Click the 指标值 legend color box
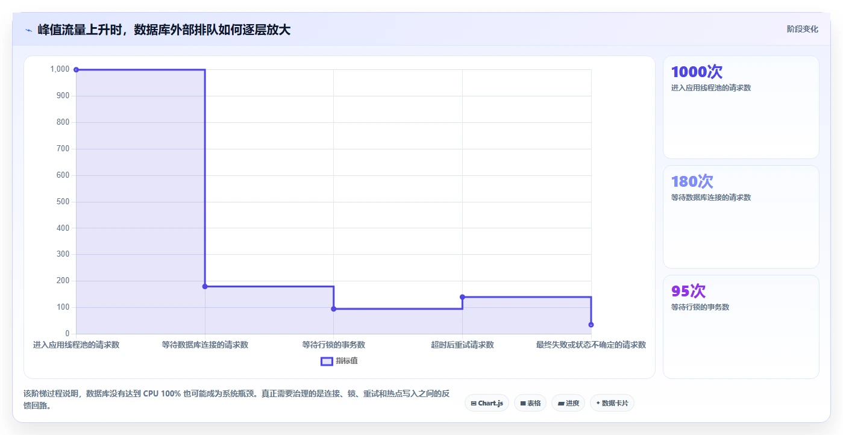The width and height of the screenshot is (843, 435). 327,361
